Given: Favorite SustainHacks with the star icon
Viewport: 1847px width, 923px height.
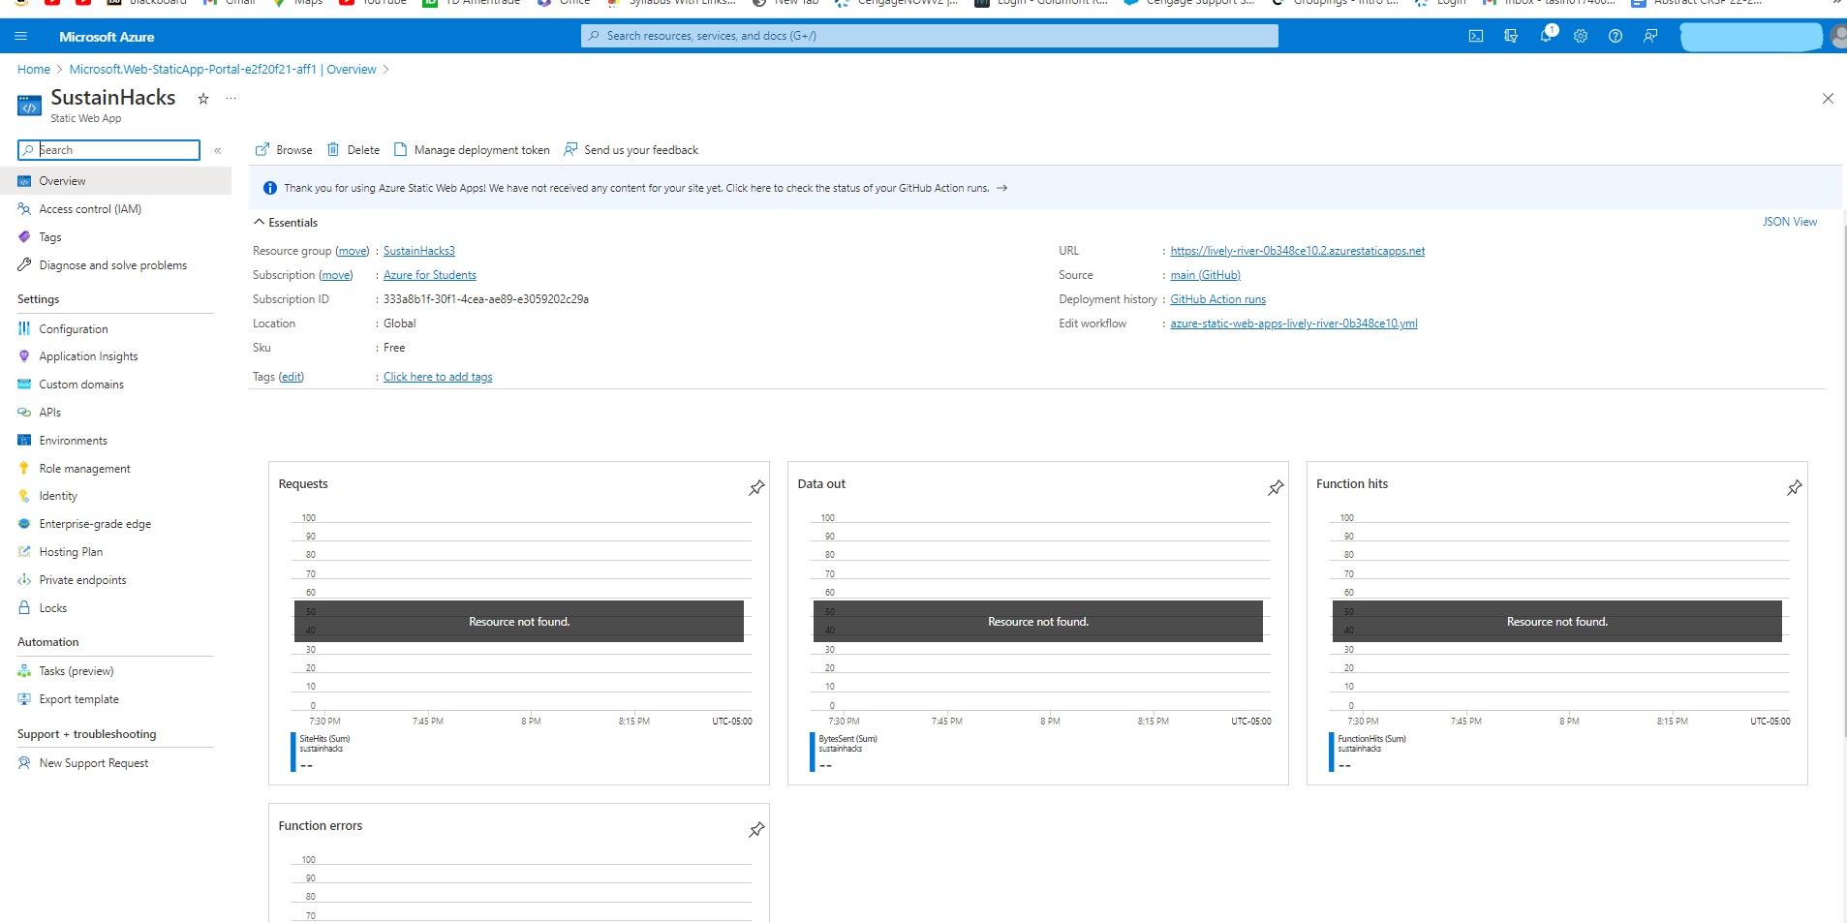Looking at the screenshot, I should tap(203, 98).
